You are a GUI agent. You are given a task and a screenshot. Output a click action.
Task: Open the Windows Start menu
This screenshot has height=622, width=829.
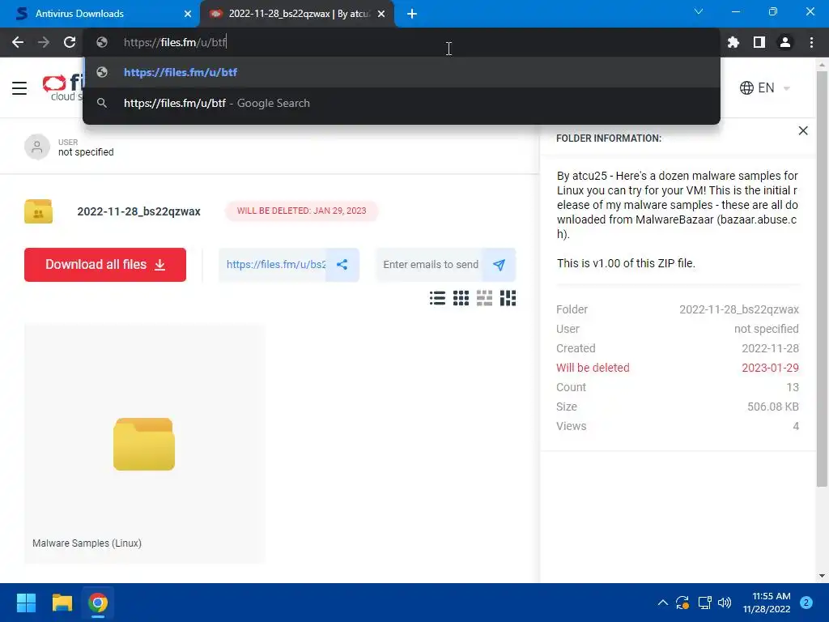coord(26,603)
